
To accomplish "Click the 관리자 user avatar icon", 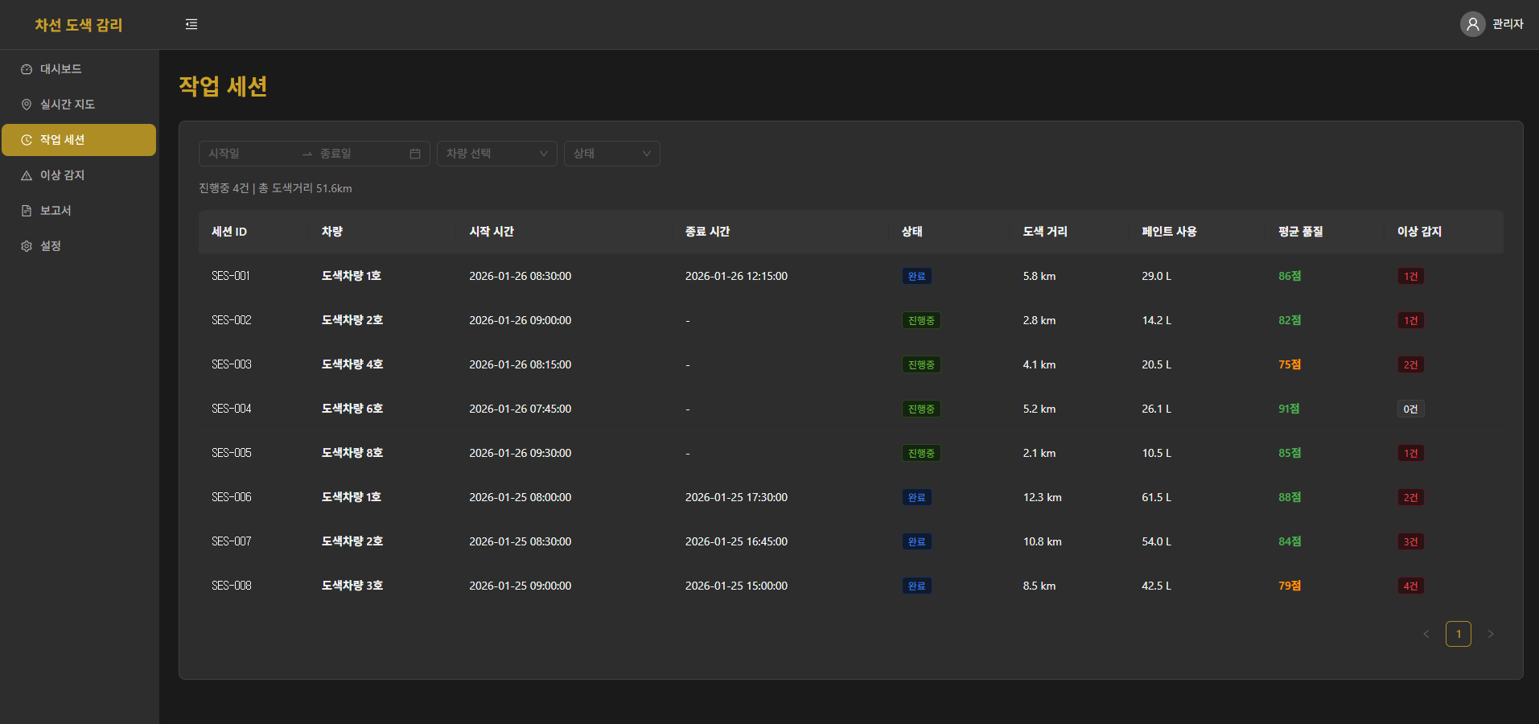I will click(1472, 24).
